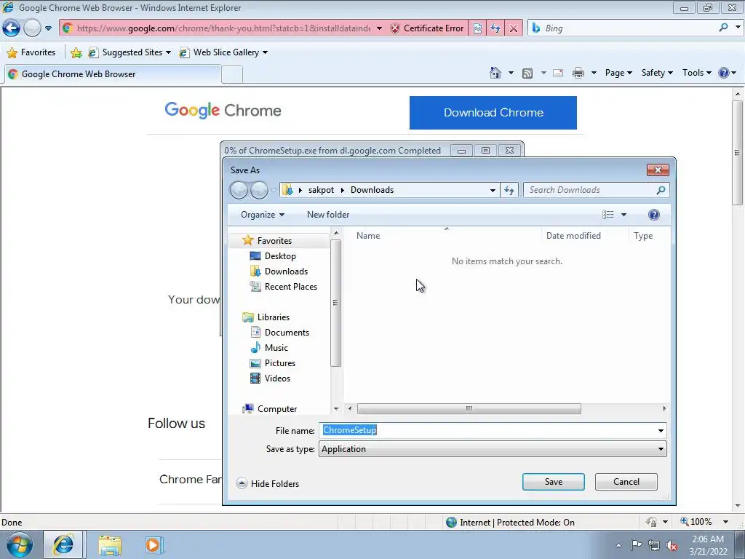Screen dimensions: 745x559
Task: Open the IE Help icon menu
Action: [x=728, y=73]
